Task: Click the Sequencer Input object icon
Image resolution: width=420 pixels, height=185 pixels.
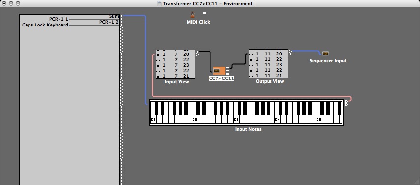Action: click(325, 53)
